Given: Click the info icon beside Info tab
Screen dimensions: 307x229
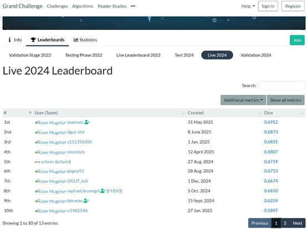Looking at the screenshot, I should 9,40.
